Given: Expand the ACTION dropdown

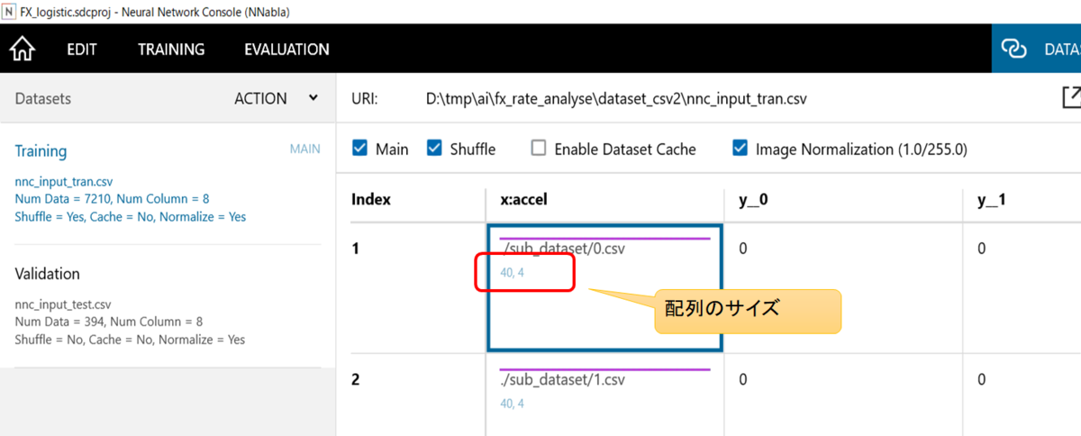Looking at the screenshot, I should pos(276,99).
